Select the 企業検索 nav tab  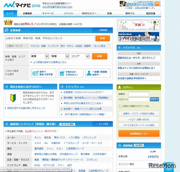pyautogui.click(x=27, y=13)
